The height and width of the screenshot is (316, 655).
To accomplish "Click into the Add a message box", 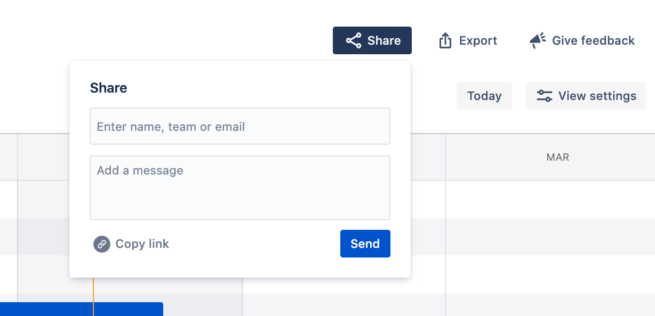I will (239, 188).
